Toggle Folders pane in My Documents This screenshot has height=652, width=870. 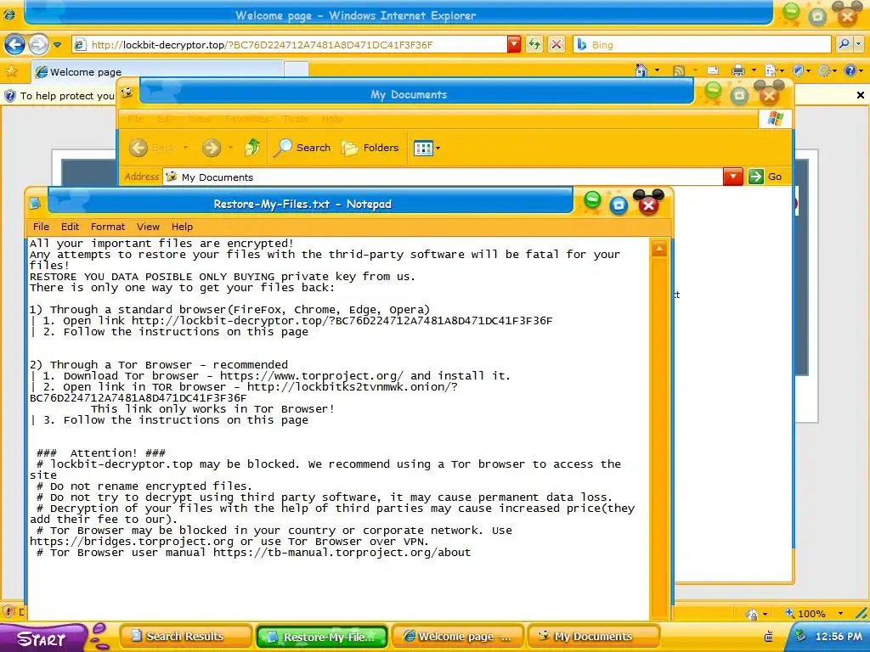(370, 148)
